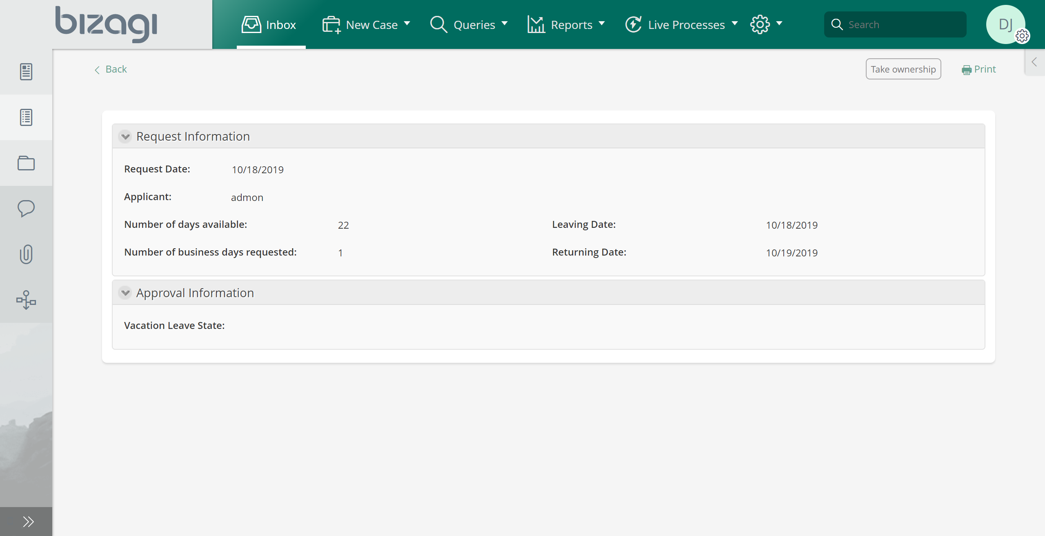Open the settings gear dropdown arrow
The width and height of the screenshot is (1045, 536).
click(779, 24)
